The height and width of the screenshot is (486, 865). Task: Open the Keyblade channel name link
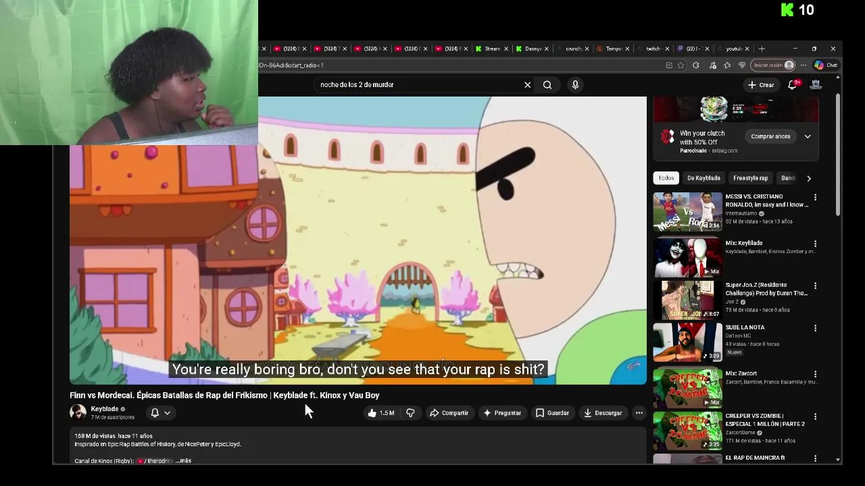tap(105, 409)
